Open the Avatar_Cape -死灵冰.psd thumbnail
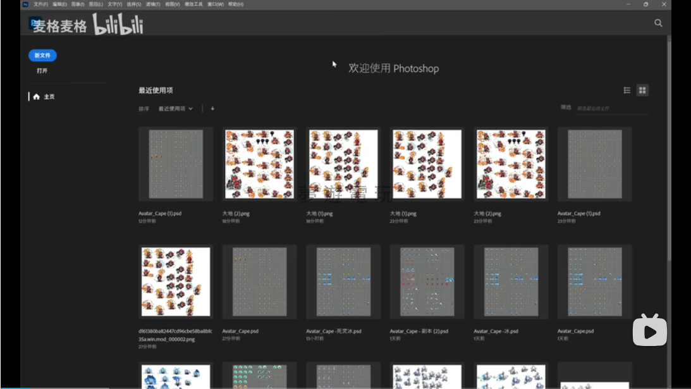The width and height of the screenshot is (691, 389). tap(343, 281)
